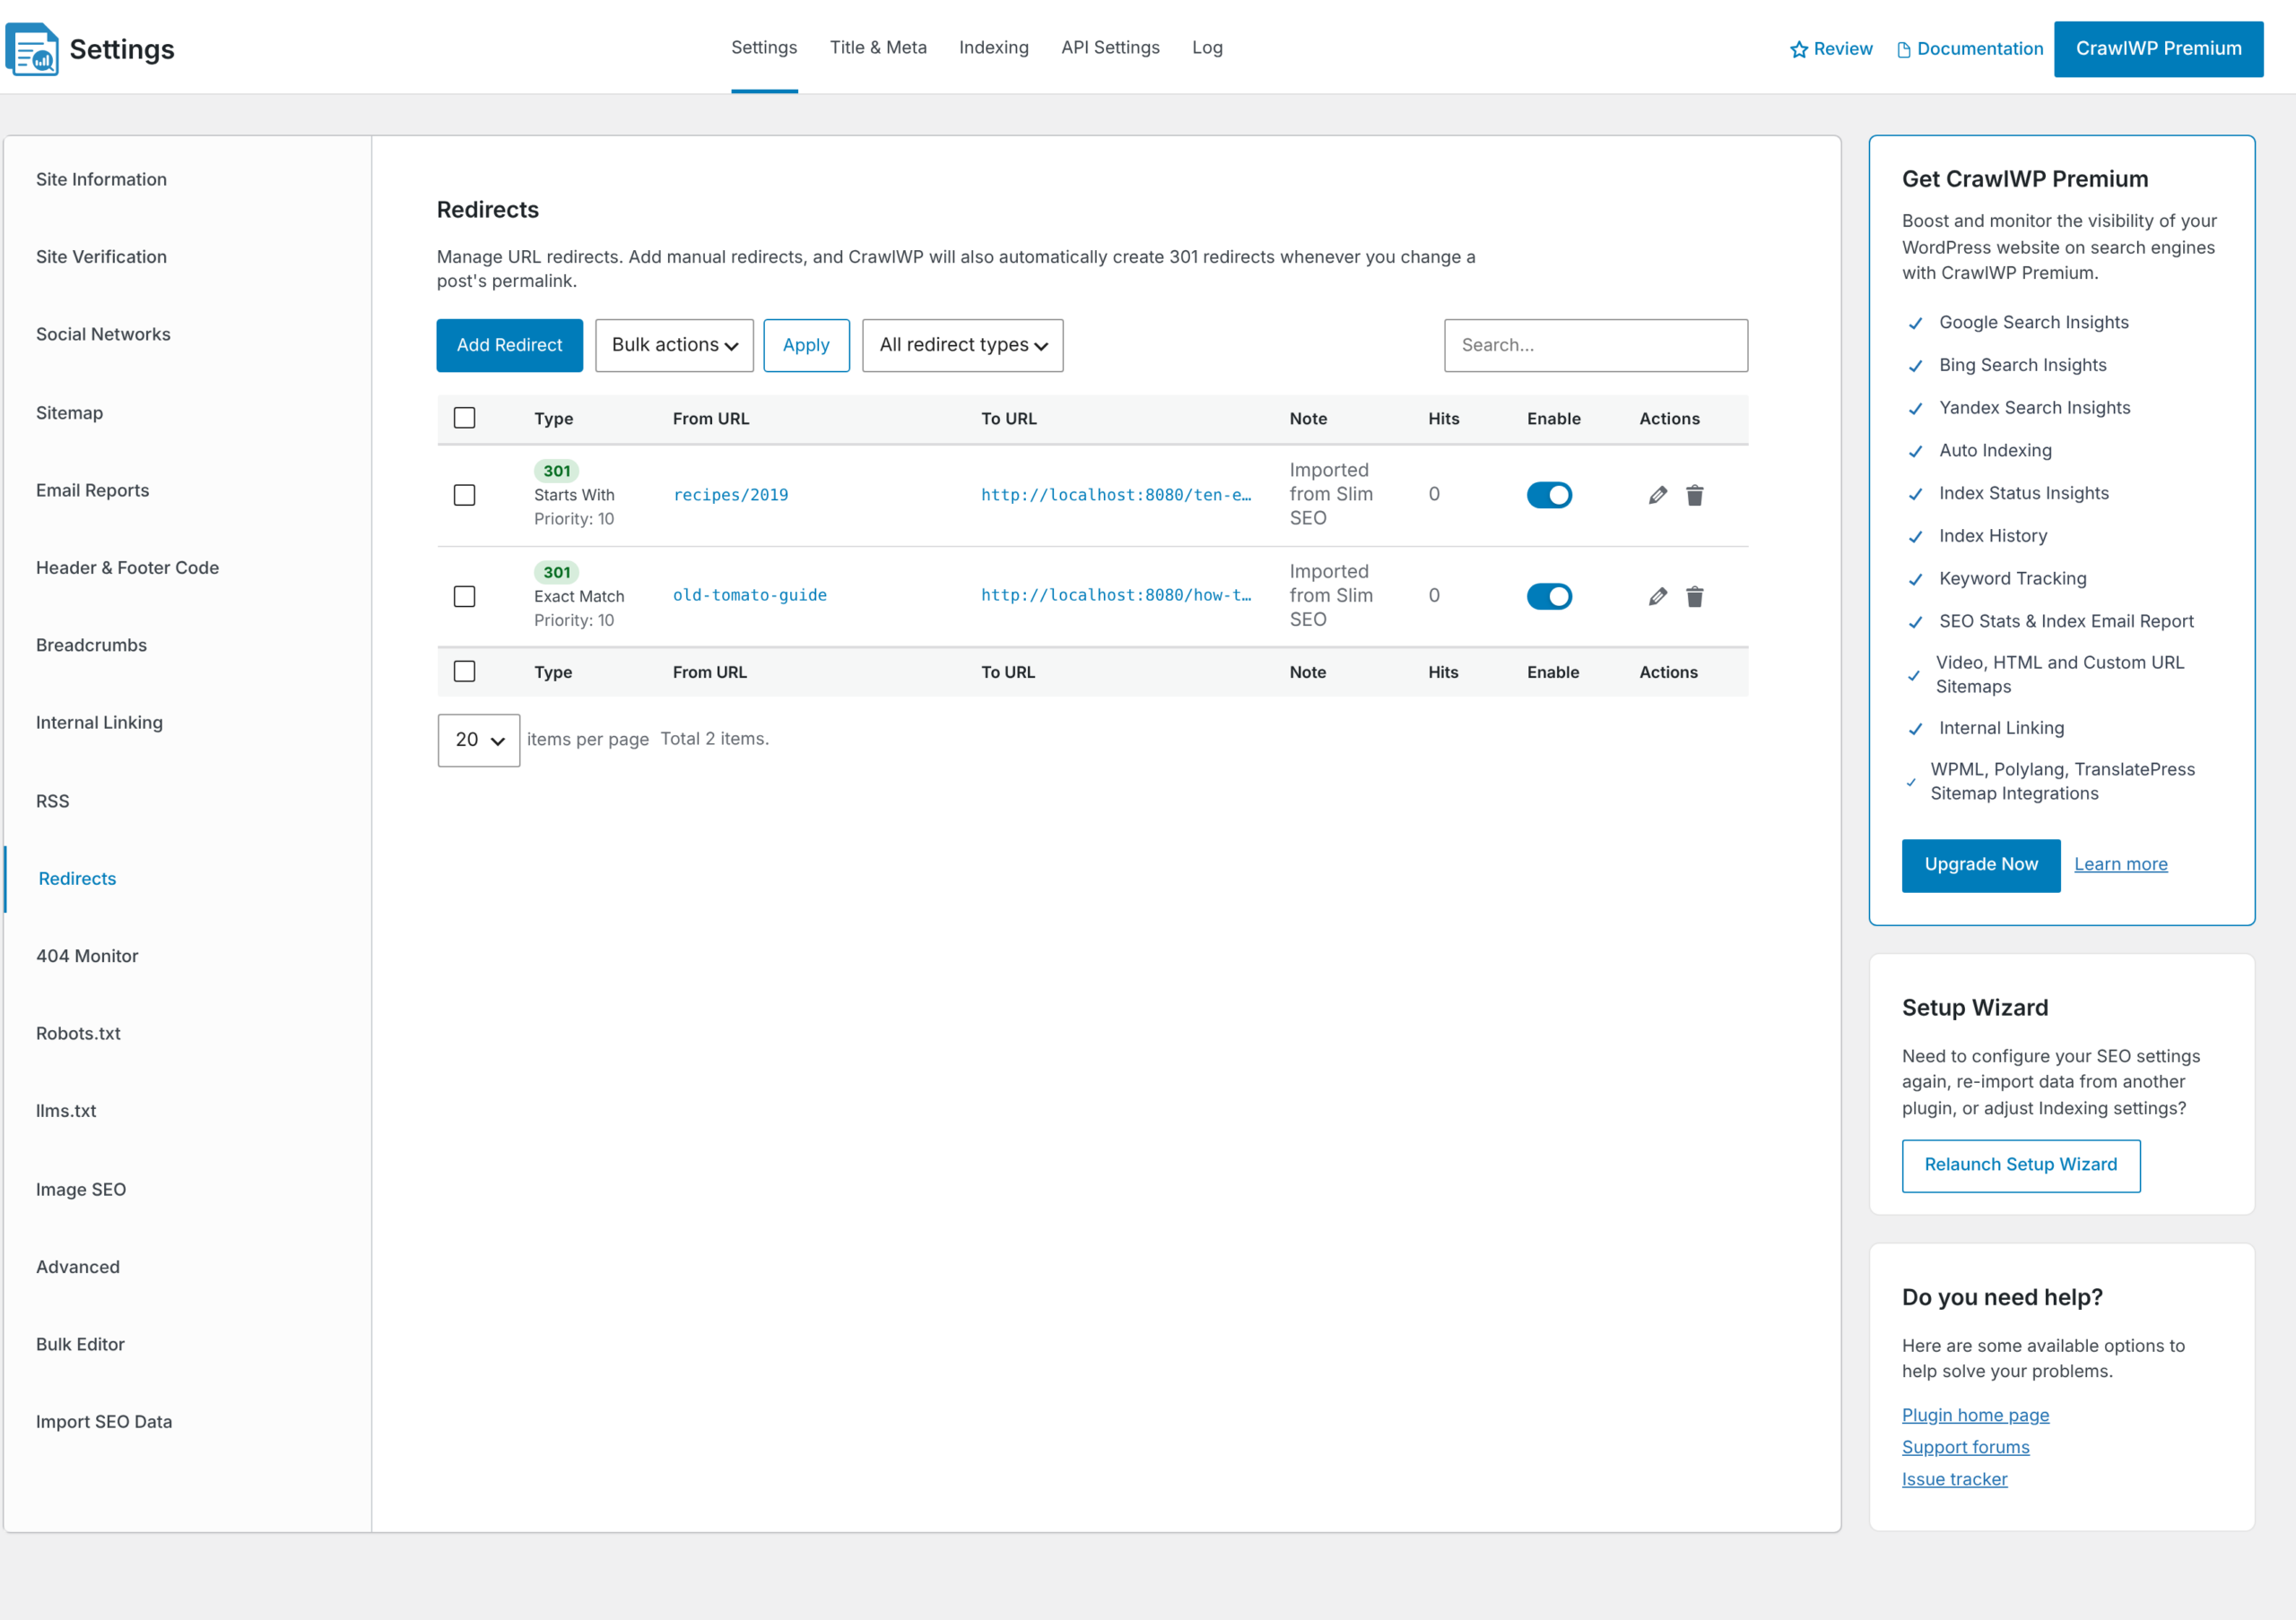Disable the recipes/2019 redirect toggle

coord(1549,495)
